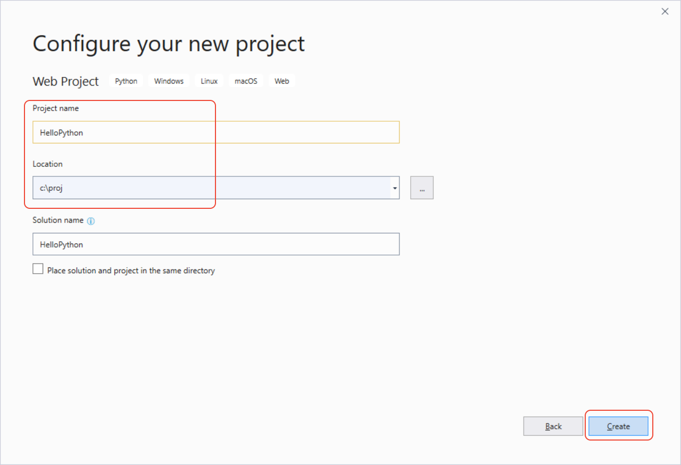Click the Solution name info icon
Screen dimensions: 681x465
coord(90,221)
